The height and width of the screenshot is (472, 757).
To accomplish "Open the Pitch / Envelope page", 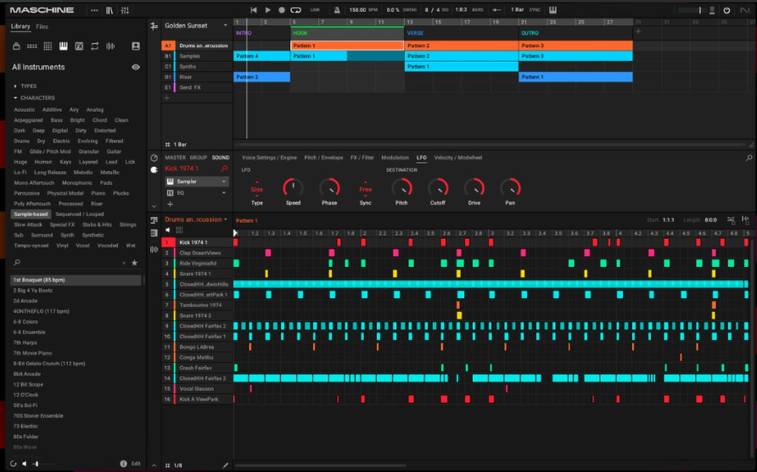I will pos(323,158).
